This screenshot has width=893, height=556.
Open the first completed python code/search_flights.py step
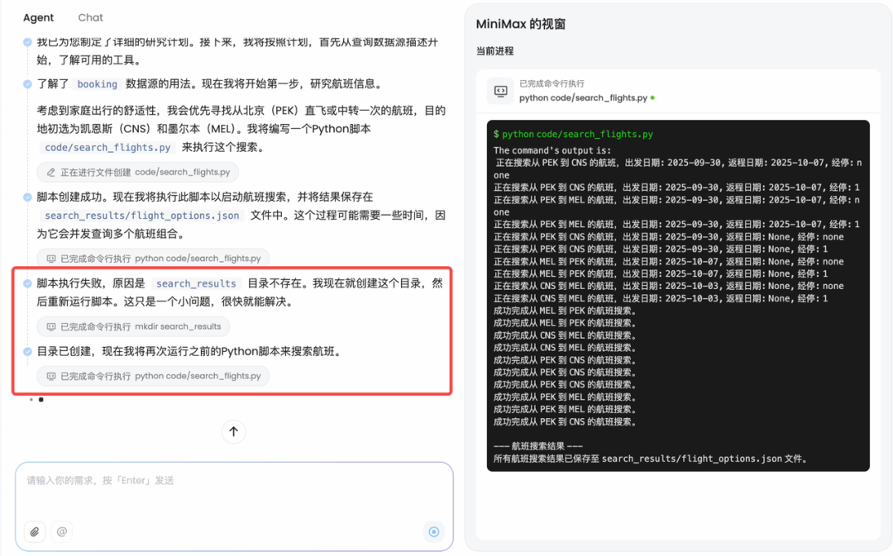153,259
